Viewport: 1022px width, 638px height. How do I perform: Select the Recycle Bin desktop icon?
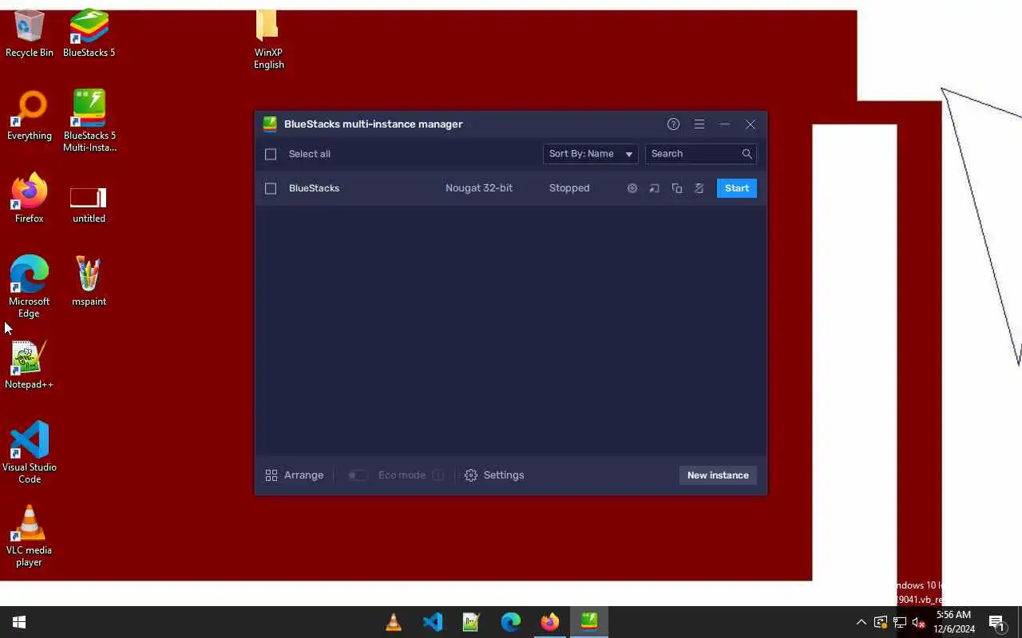coord(30,33)
